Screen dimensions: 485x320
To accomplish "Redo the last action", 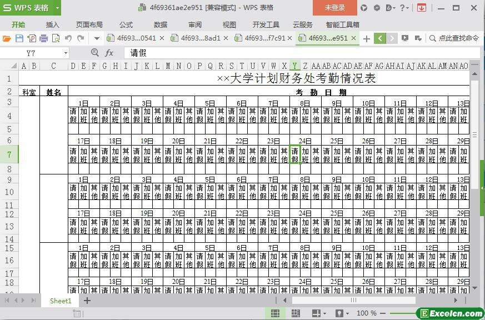I will (x=81, y=38).
